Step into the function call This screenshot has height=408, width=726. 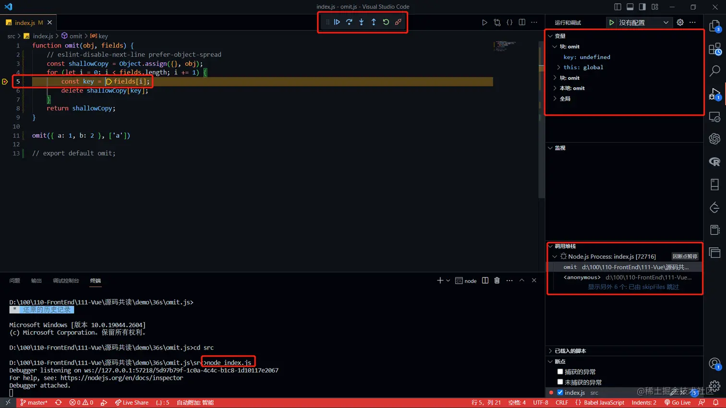(362, 22)
